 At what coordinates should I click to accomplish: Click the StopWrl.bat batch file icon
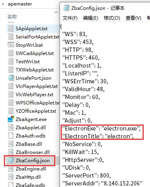pos(11,45)
